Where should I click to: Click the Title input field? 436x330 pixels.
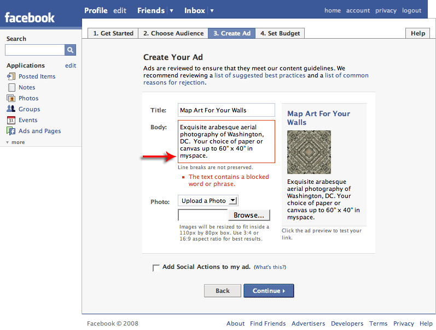click(226, 110)
